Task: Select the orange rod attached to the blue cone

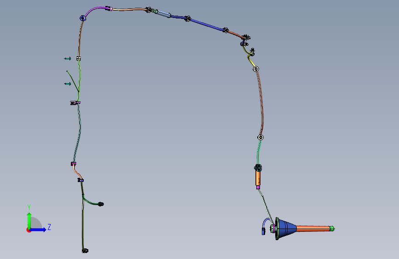Action: pyautogui.click(x=313, y=228)
